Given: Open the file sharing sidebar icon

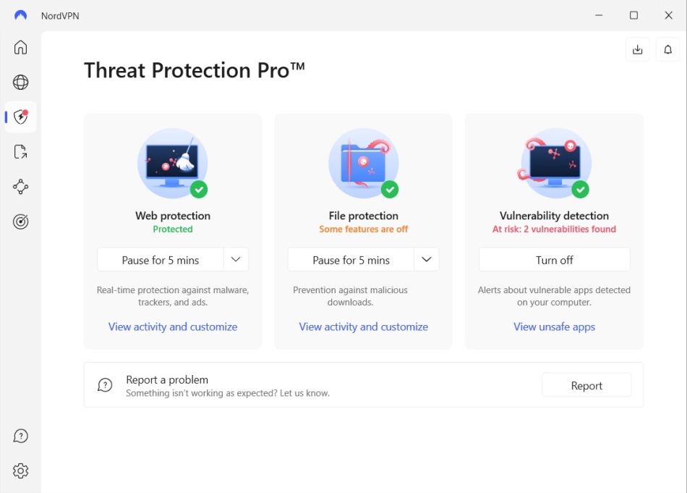Looking at the screenshot, I should click(20, 151).
